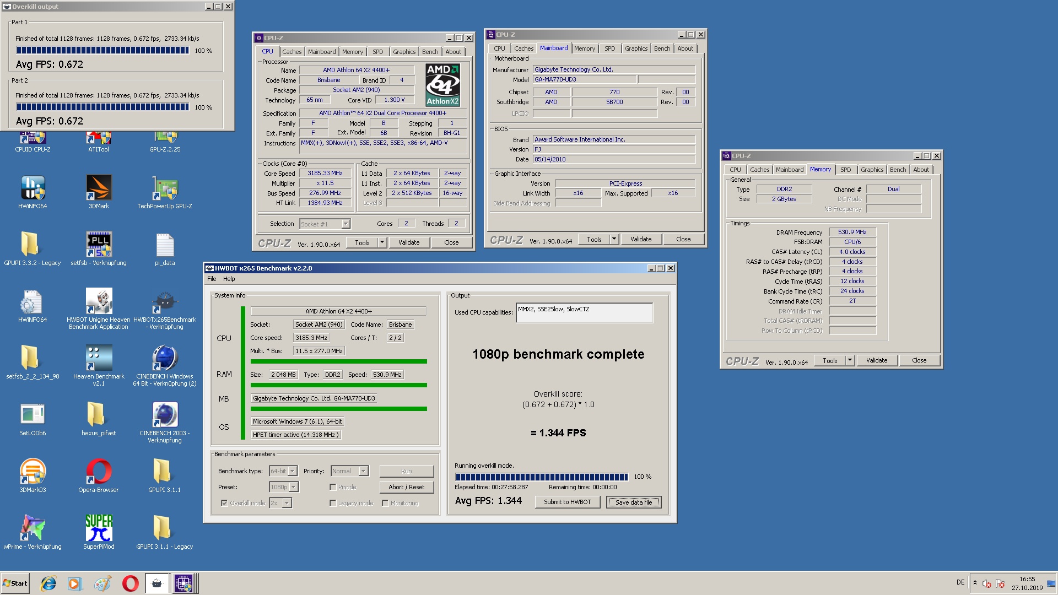Open the SetLODb6 desktop icon
Screen dimensions: 1058x595
33,420
